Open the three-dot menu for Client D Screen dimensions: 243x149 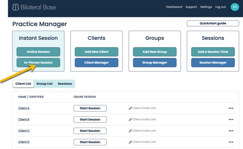(x=231, y=142)
